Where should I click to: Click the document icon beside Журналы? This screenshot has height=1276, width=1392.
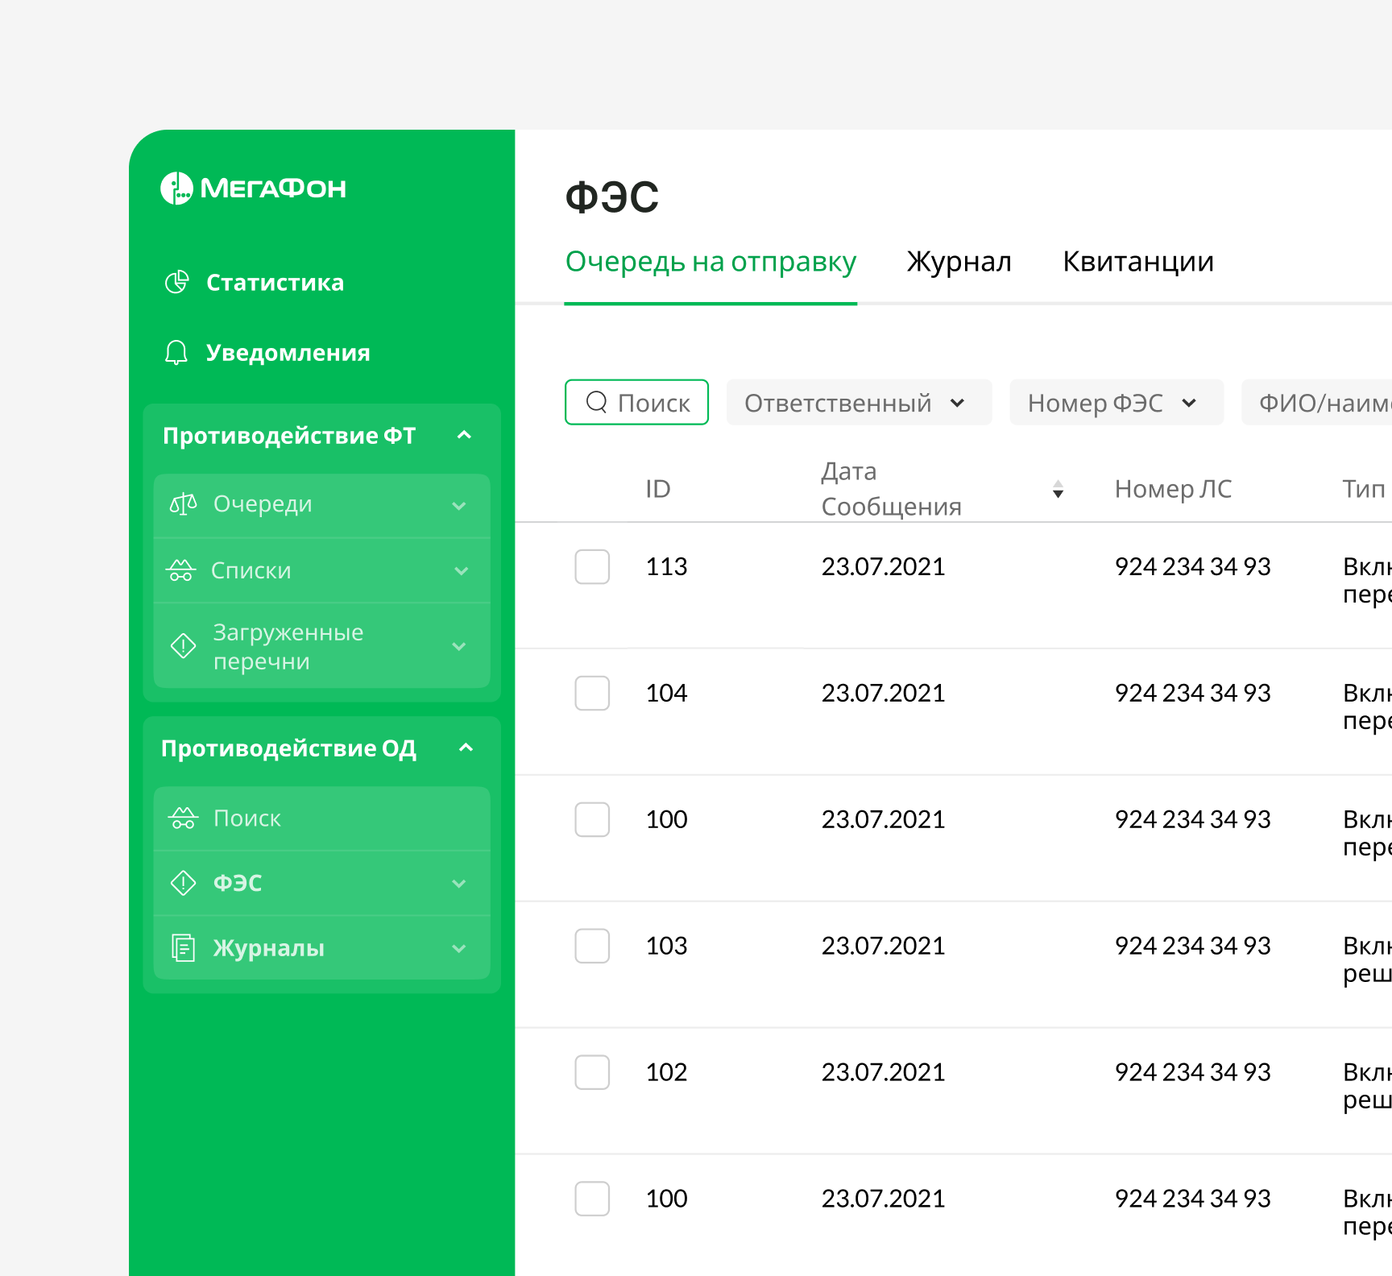183,948
